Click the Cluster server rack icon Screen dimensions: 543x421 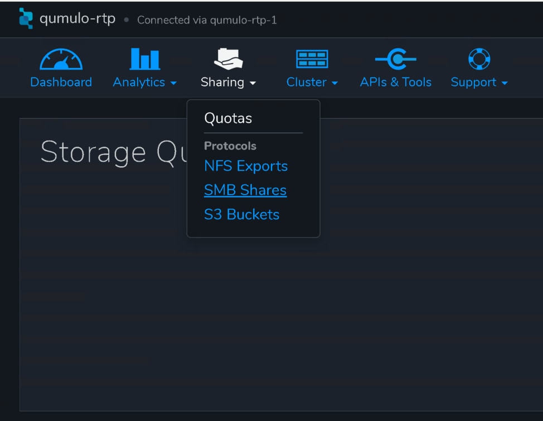[x=312, y=59]
